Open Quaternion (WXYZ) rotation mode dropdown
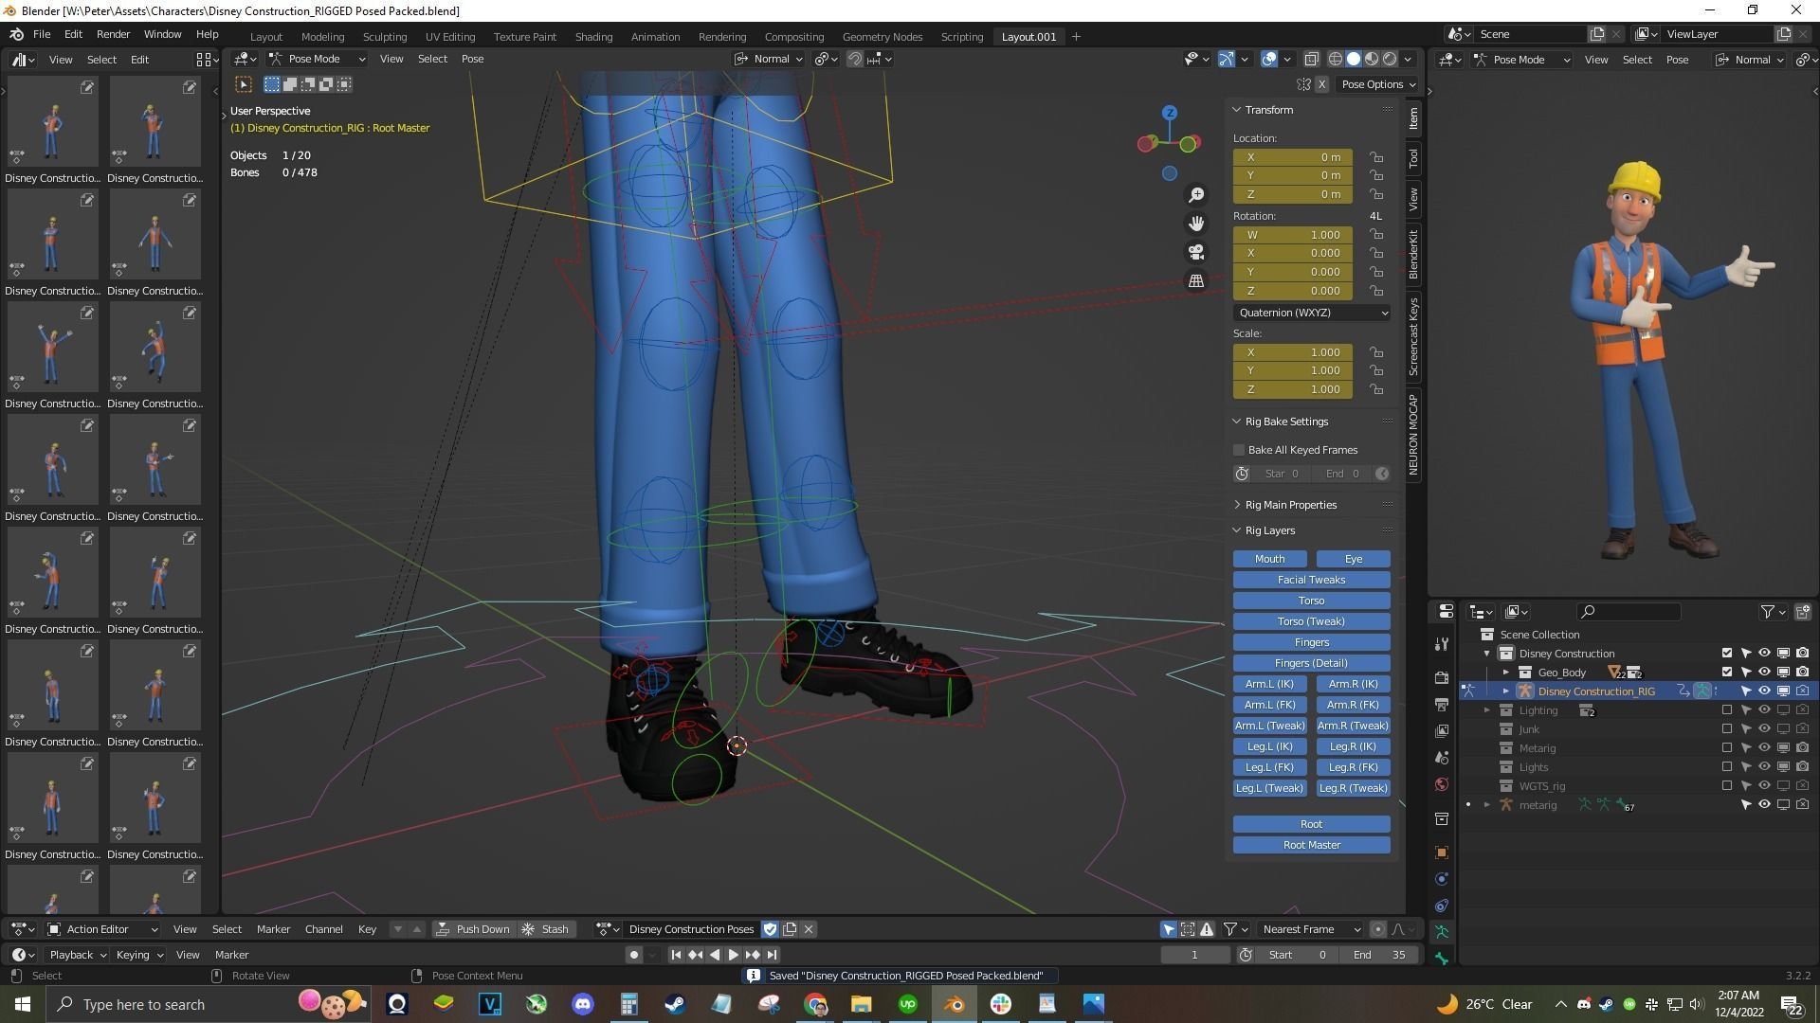The height and width of the screenshot is (1023, 1820). [1312, 313]
